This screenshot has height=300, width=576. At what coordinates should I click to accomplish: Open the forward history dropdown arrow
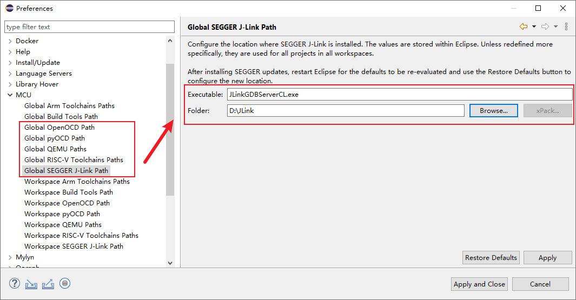click(556, 26)
